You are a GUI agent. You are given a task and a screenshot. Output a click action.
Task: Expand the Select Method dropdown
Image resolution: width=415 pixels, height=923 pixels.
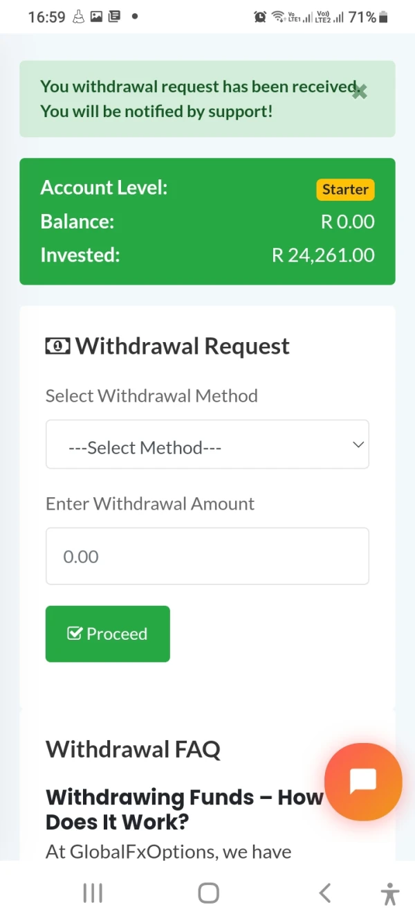pyautogui.click(x=207, y=445)
